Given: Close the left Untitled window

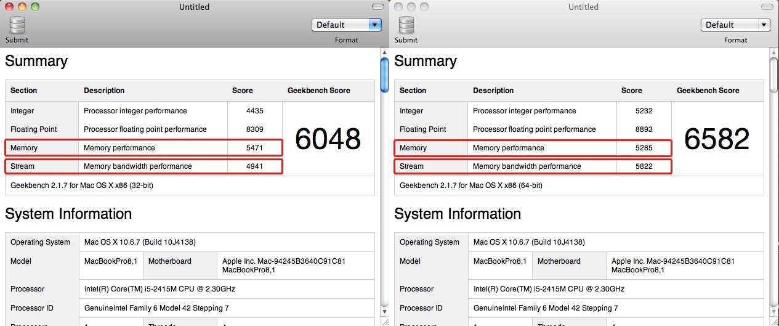Looking at the screenshot, I should tap(9, 7).
